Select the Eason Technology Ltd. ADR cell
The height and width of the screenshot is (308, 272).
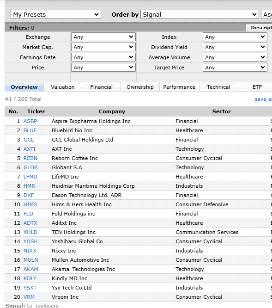tap(112, 195)
